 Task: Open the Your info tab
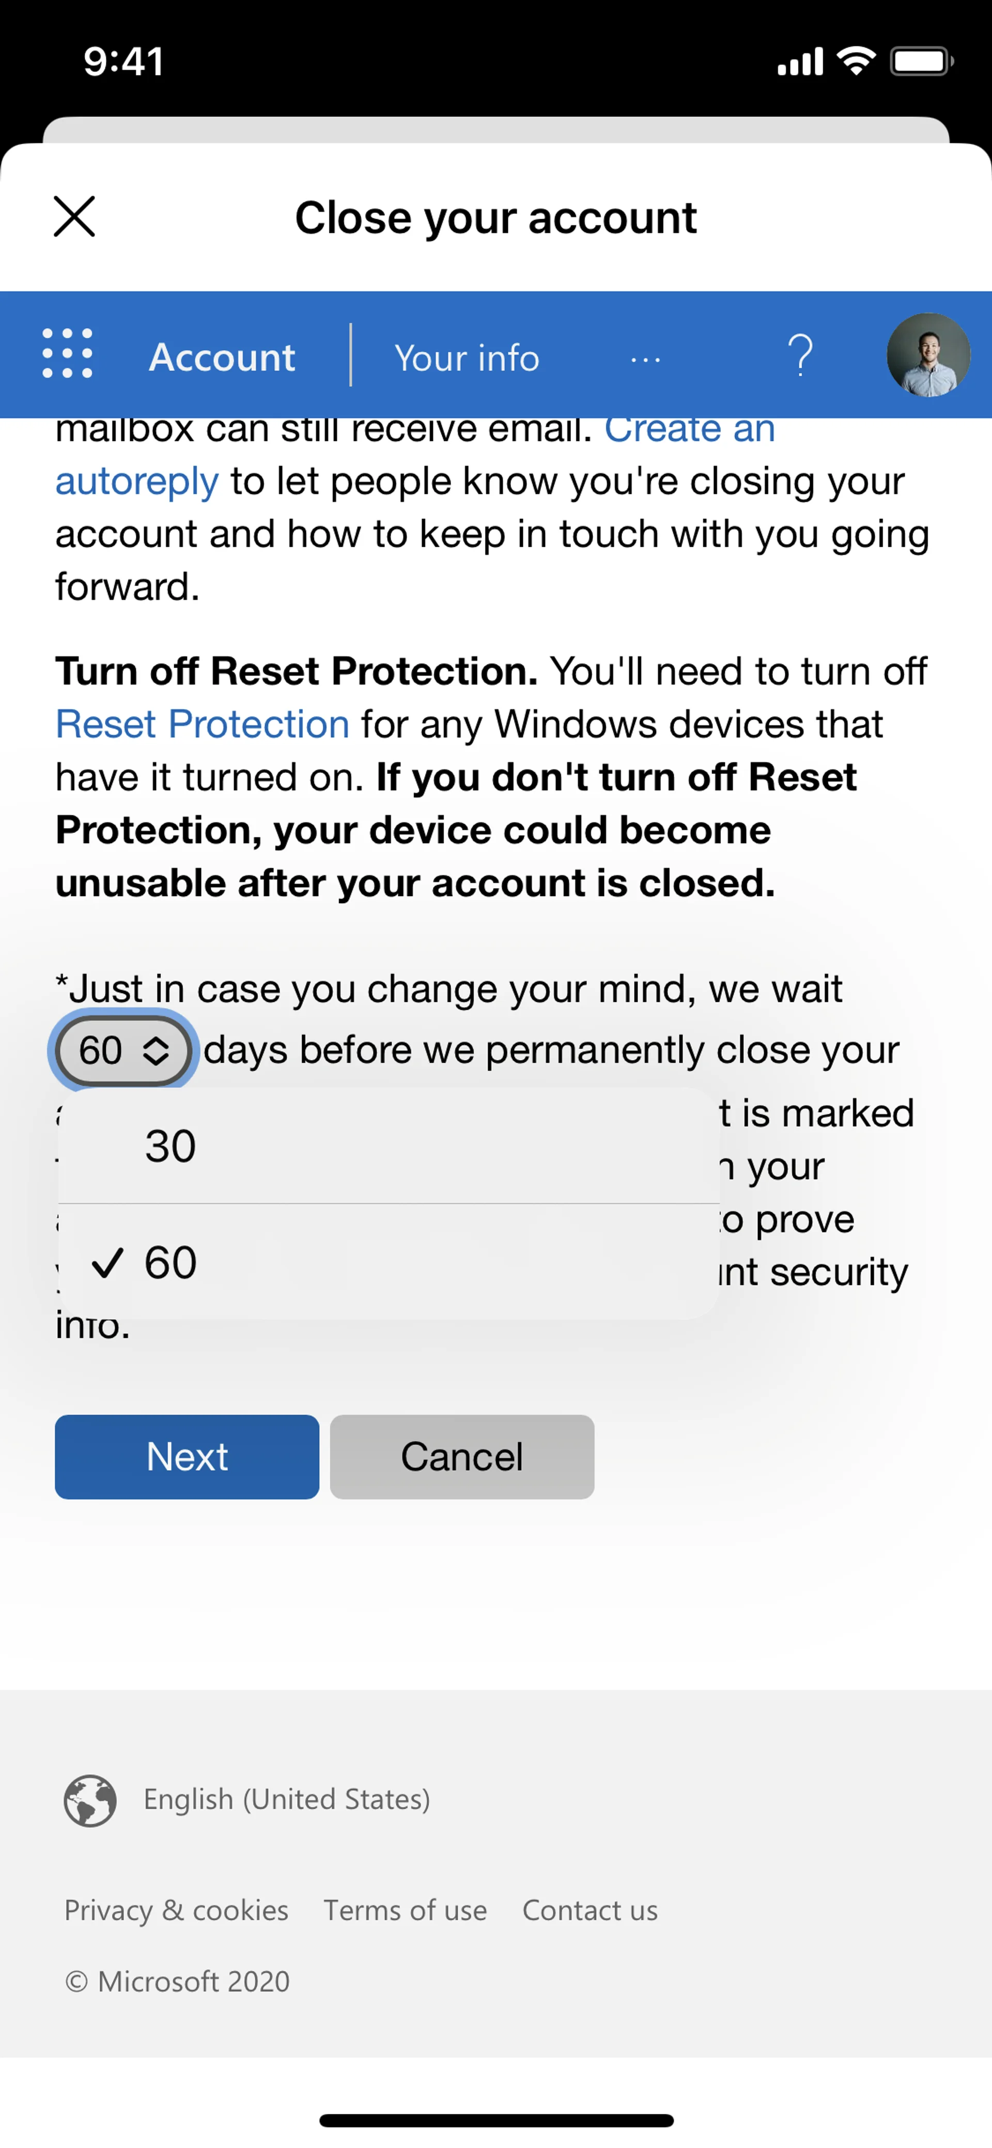pos(467,359)
